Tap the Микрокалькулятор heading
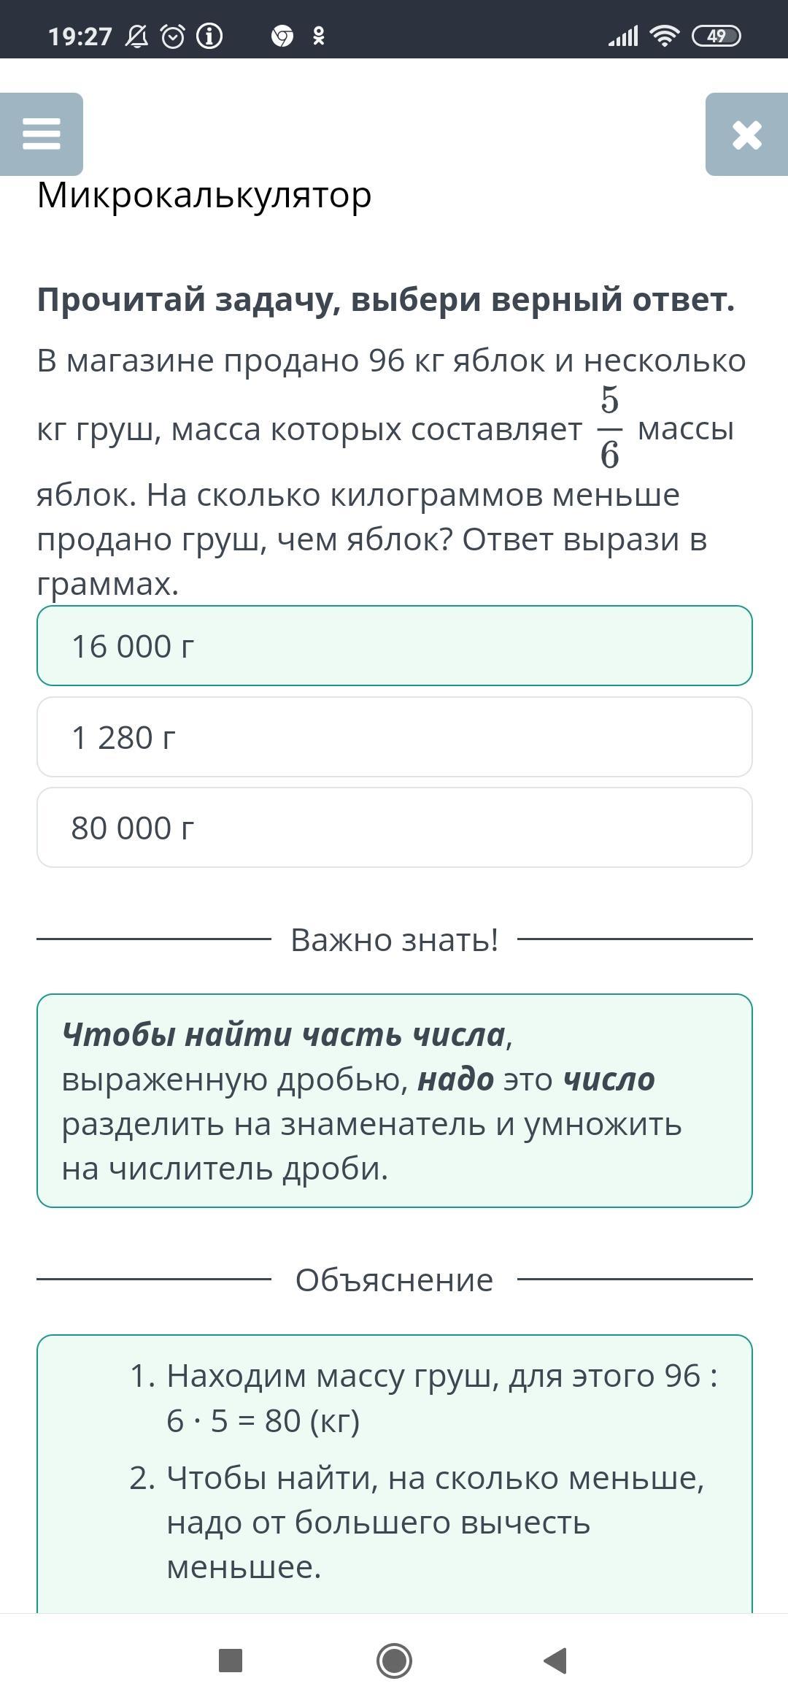Screen dimensions: 788x1708 204,195
